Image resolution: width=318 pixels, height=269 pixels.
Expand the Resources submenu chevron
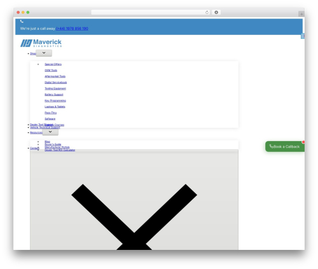(x=50, y=132)
